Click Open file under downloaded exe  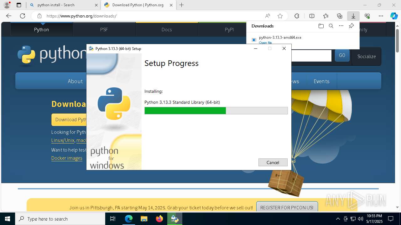[x=265, y=43]
